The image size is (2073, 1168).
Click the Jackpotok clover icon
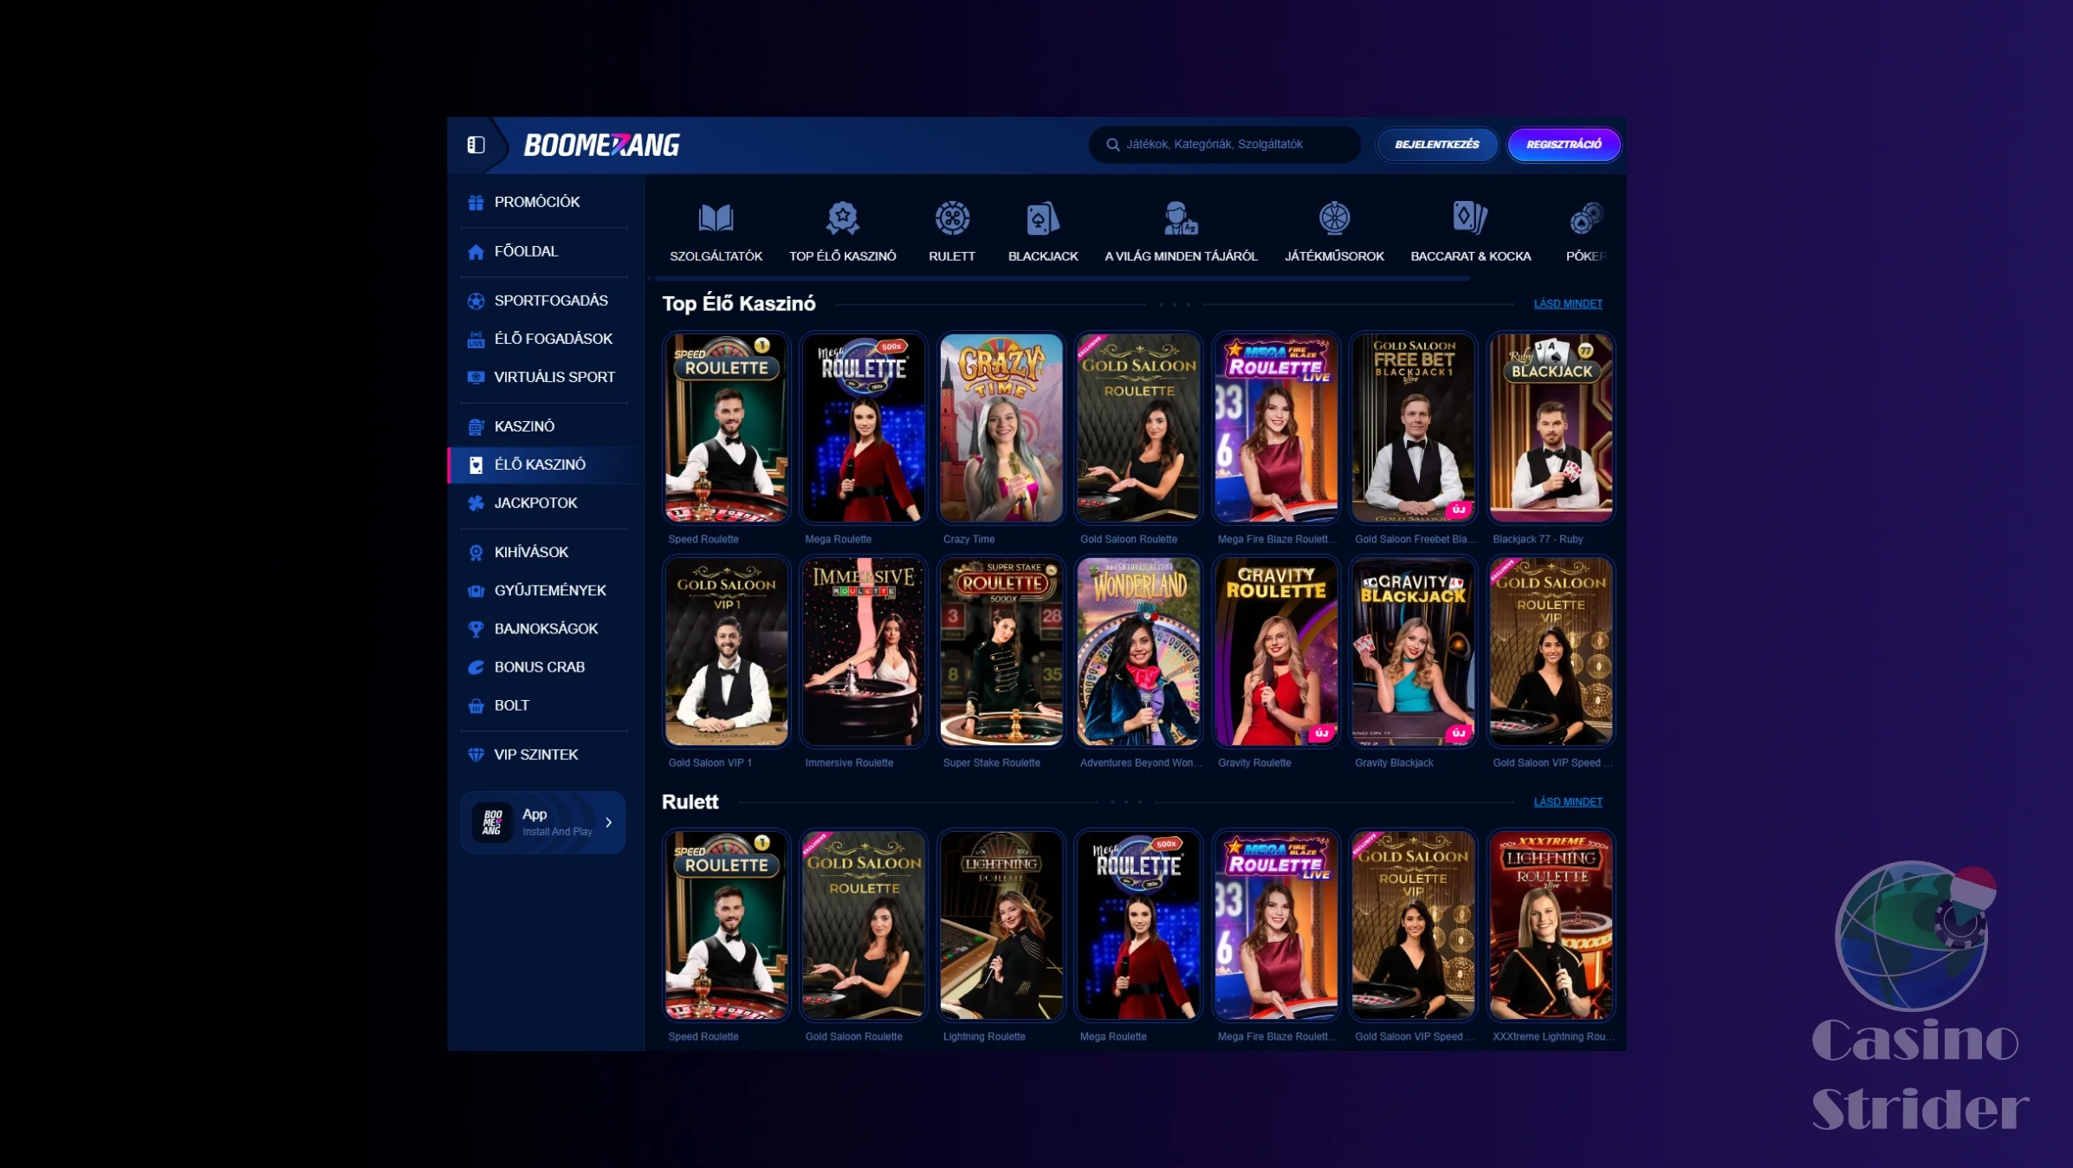476,503
